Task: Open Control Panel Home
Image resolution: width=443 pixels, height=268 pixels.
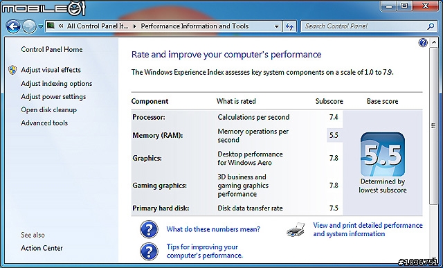Action: (52, 49)
